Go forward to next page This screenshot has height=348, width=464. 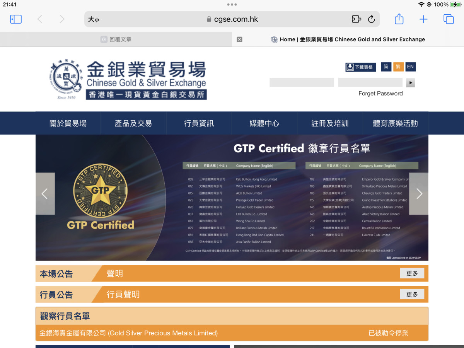coord(62,19)
